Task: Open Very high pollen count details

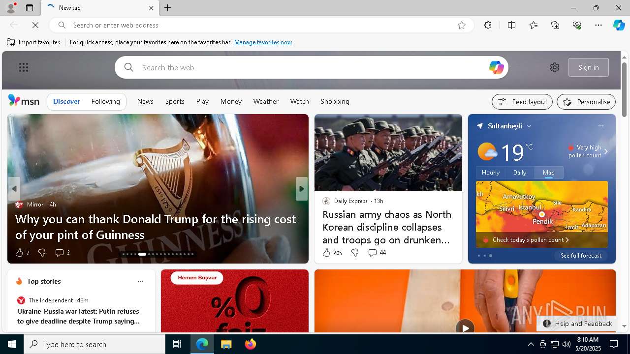Action: pos(588,151)
